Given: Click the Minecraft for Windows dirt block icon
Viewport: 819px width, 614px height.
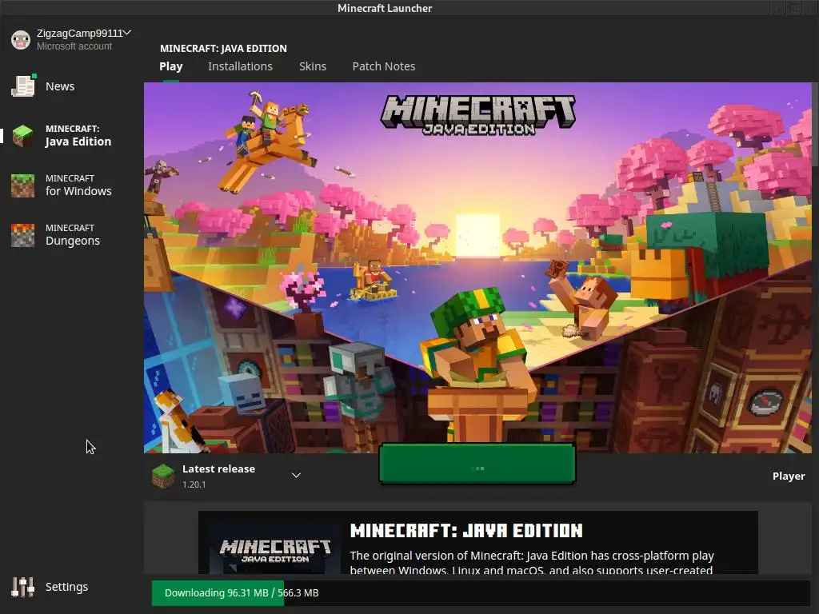Looking at the screenshot, I should [22, 185].
